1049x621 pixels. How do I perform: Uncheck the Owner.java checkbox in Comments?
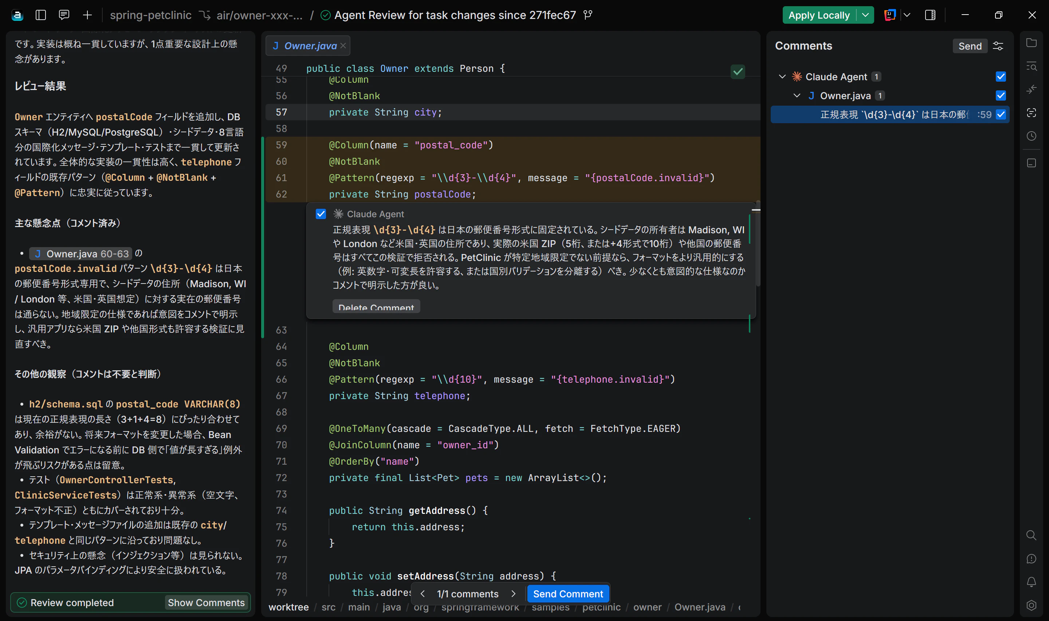(1001, 96)
